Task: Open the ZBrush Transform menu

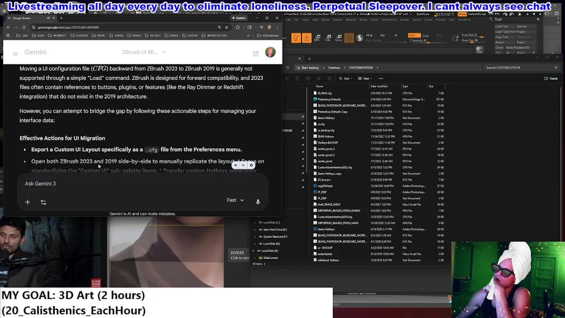Action: (464, 19)
